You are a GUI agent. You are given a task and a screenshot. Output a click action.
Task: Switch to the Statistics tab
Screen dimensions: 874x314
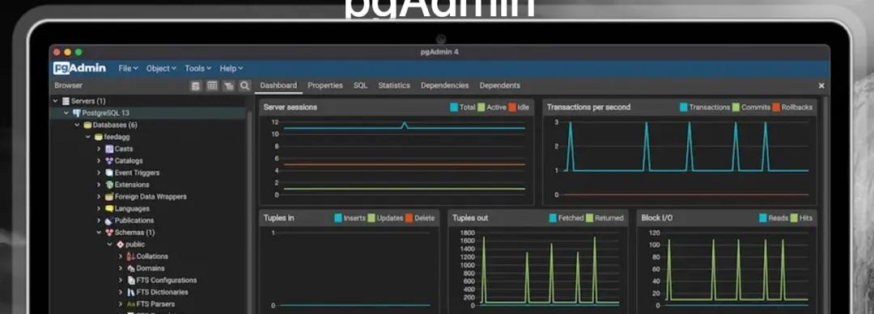(x=394, y=86)
